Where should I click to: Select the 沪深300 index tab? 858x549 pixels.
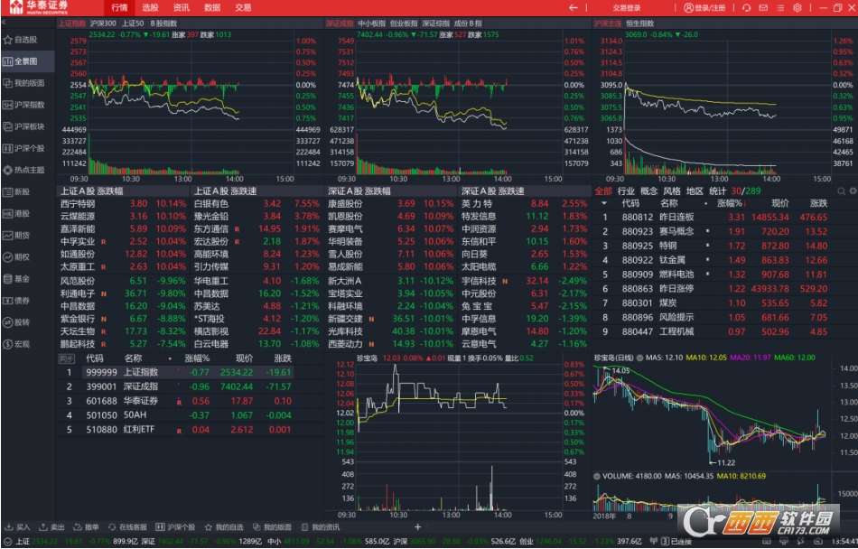click(103, 23)
